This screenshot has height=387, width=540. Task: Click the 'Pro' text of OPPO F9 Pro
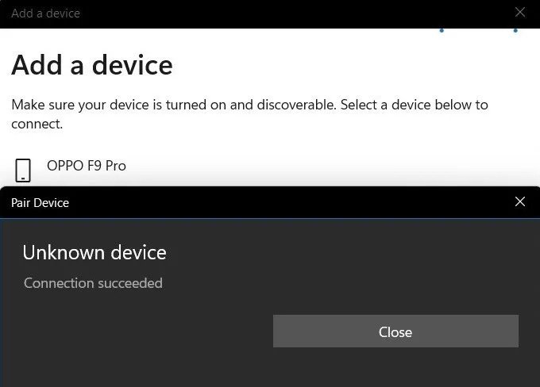pyautogui.click(x=116, y=166)
